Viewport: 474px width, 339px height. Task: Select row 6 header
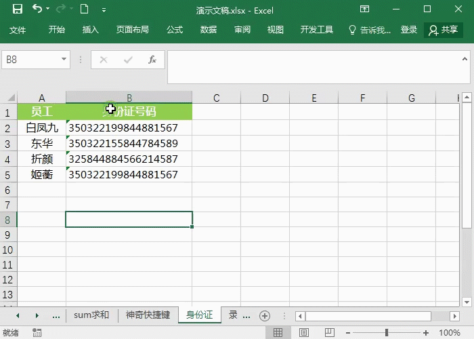(x=8, y=190)
